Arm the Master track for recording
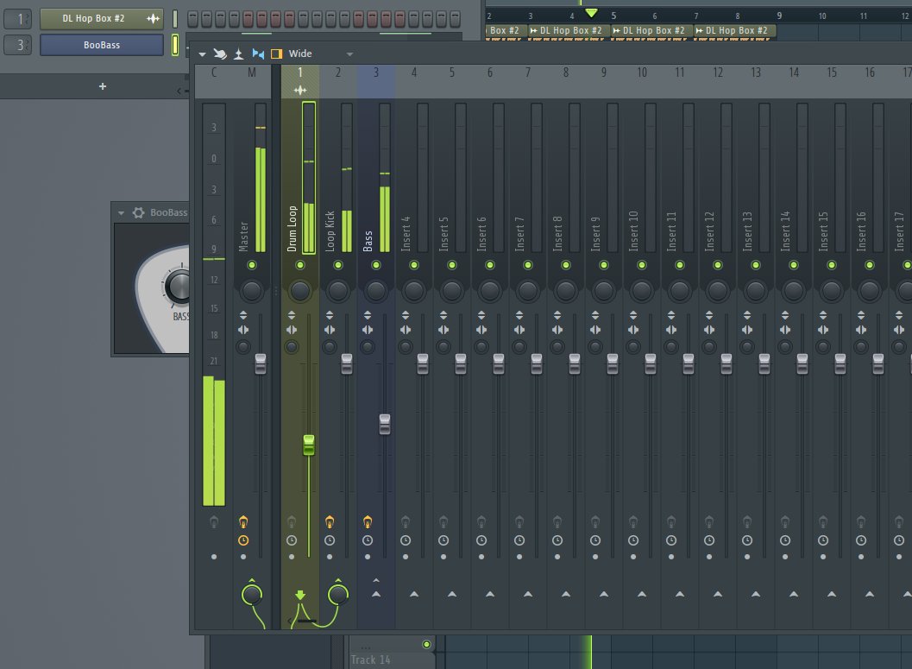The width and height of the screenshot is (912, 669). coord(243,521)
